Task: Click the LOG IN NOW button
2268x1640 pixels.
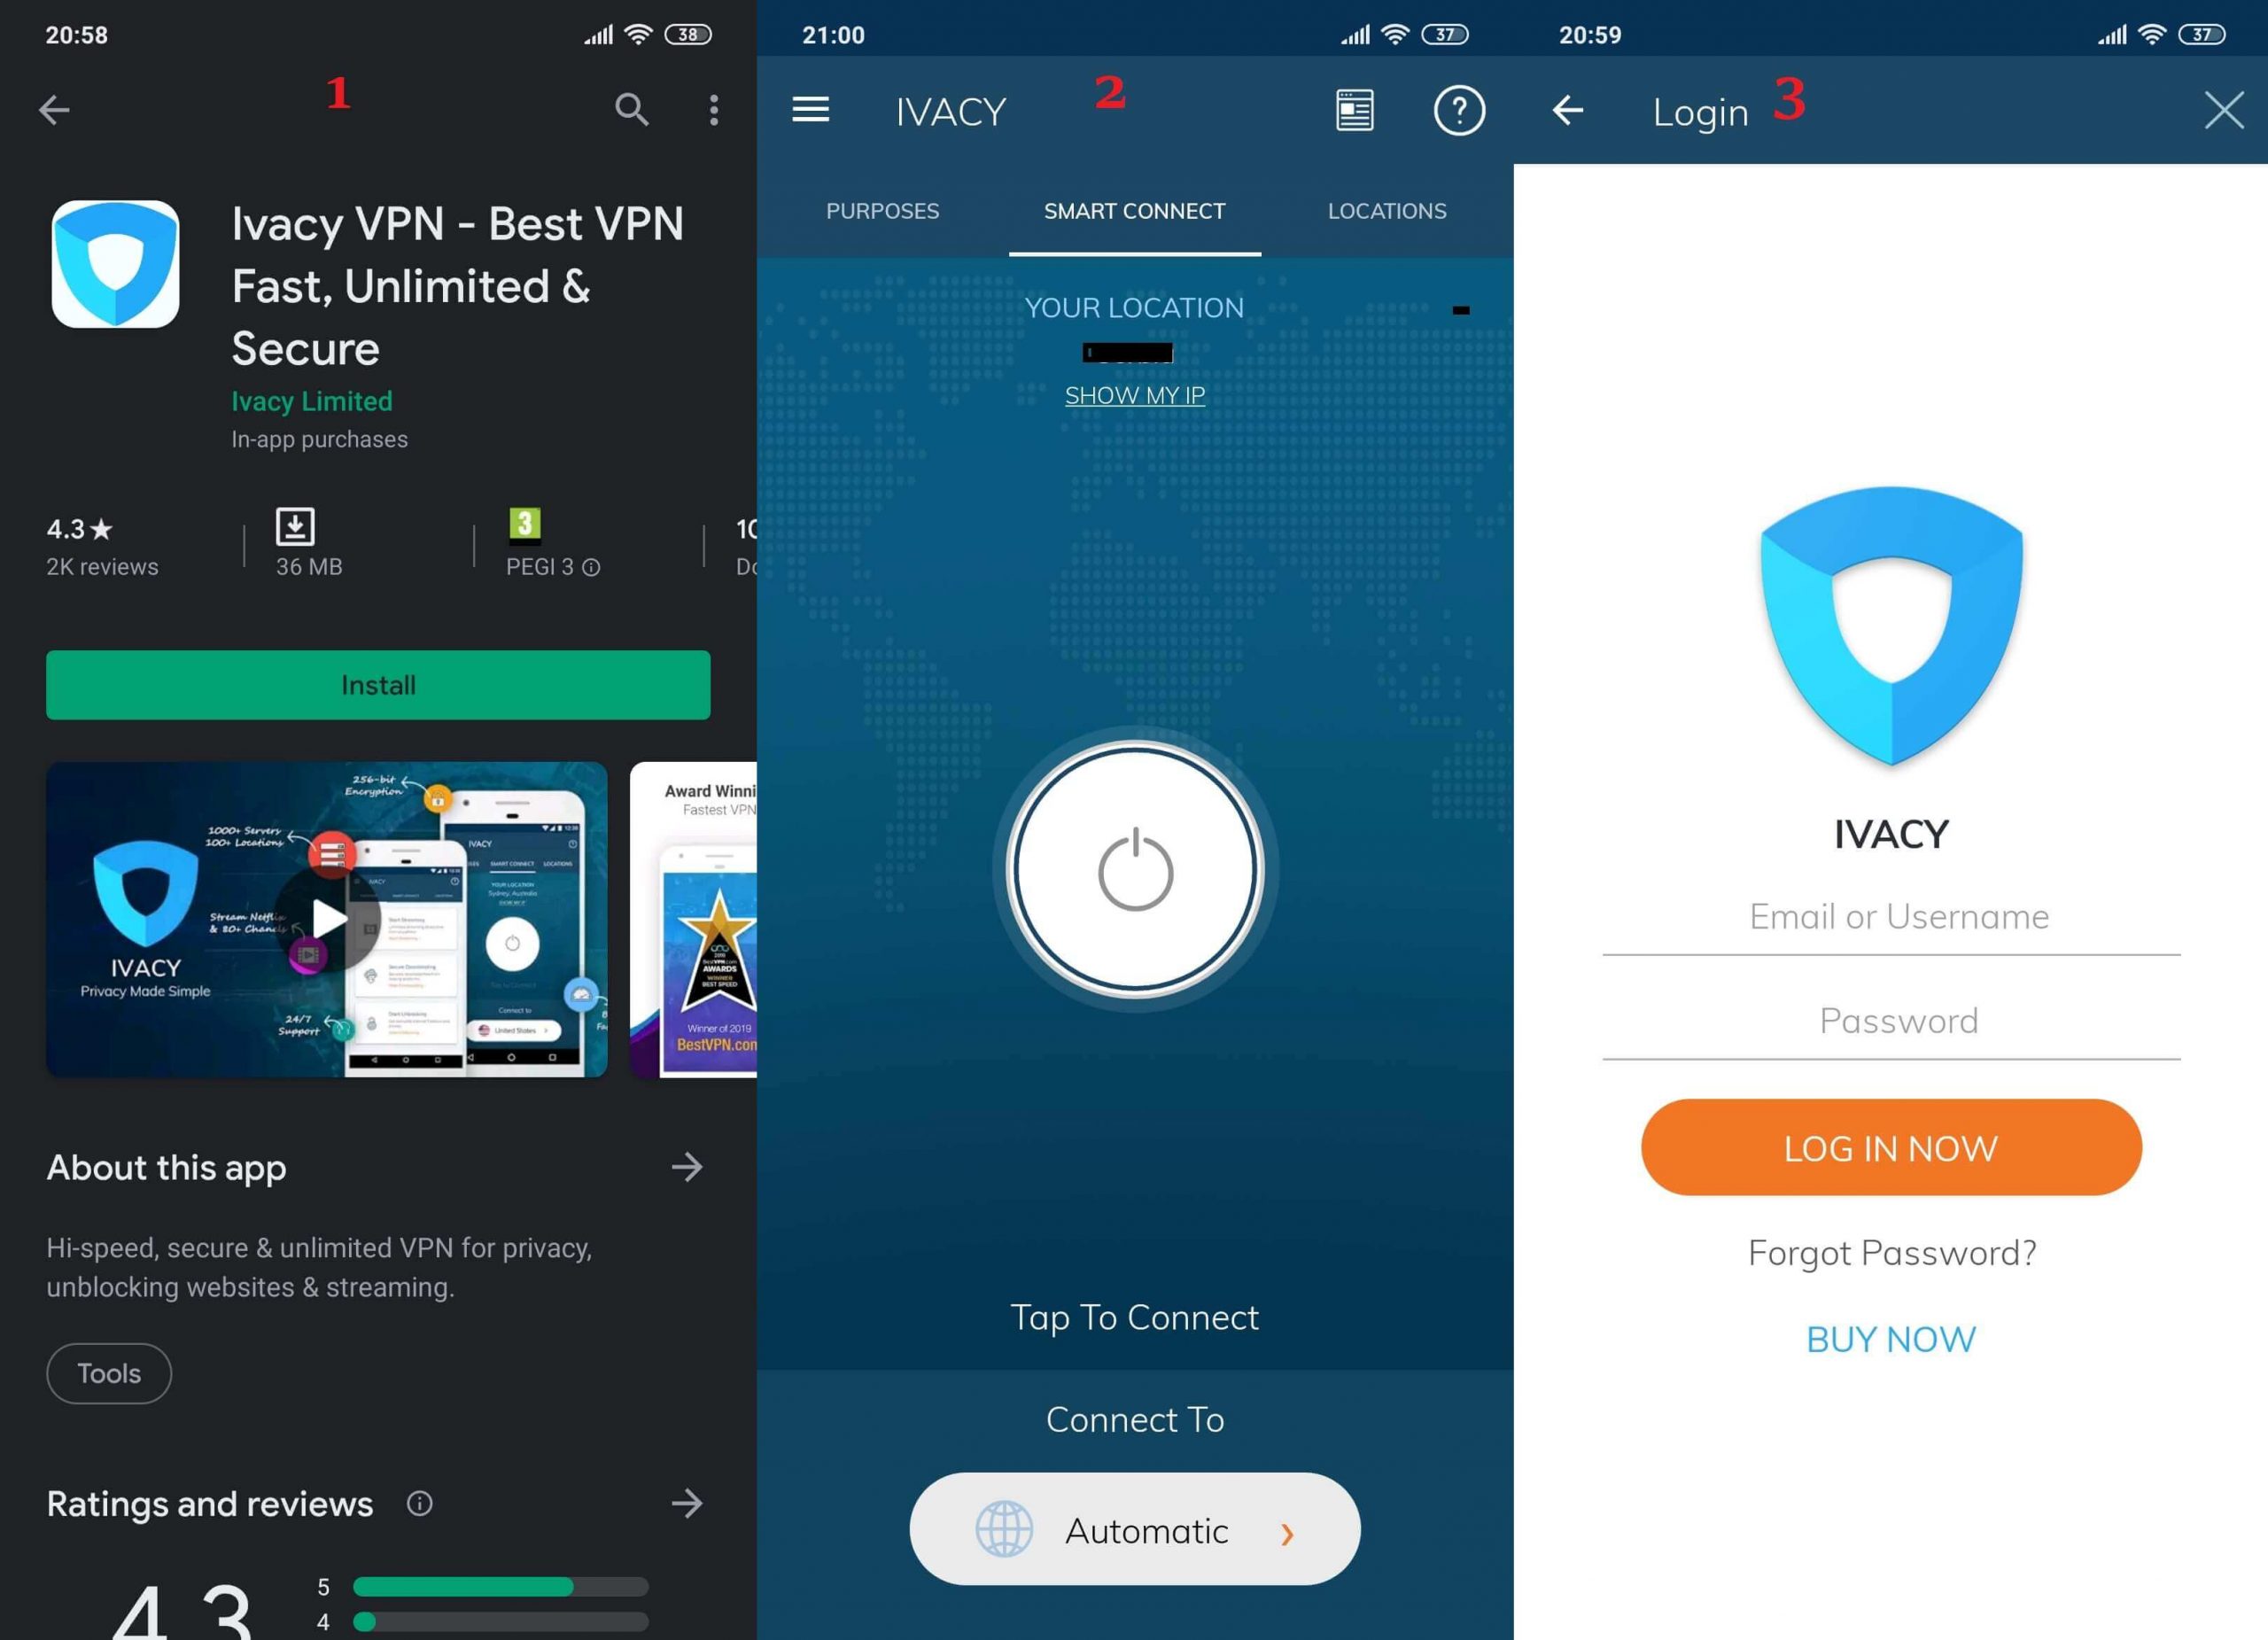Action: (x=1891, y=1146)
